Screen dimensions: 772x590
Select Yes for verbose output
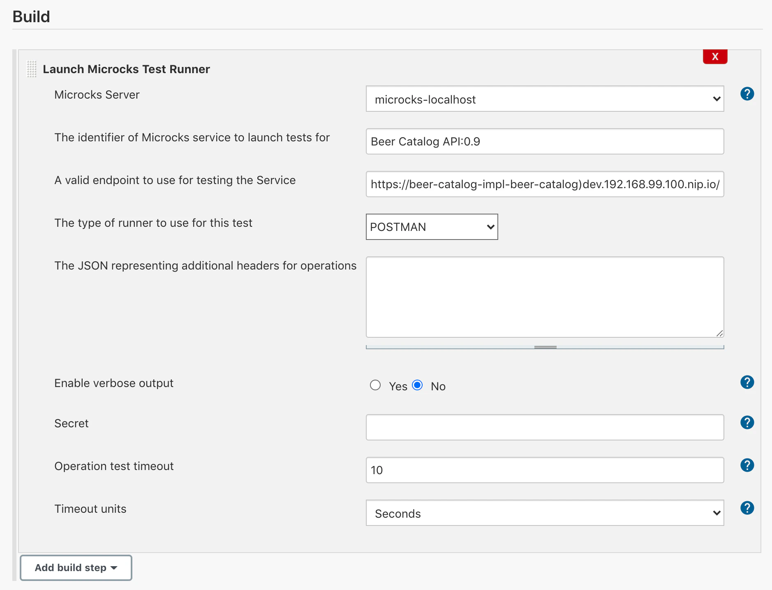coord(375,385)
